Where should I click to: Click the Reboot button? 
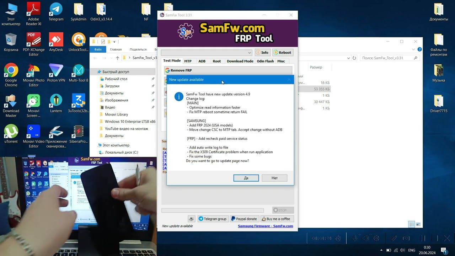coord(283,52)
